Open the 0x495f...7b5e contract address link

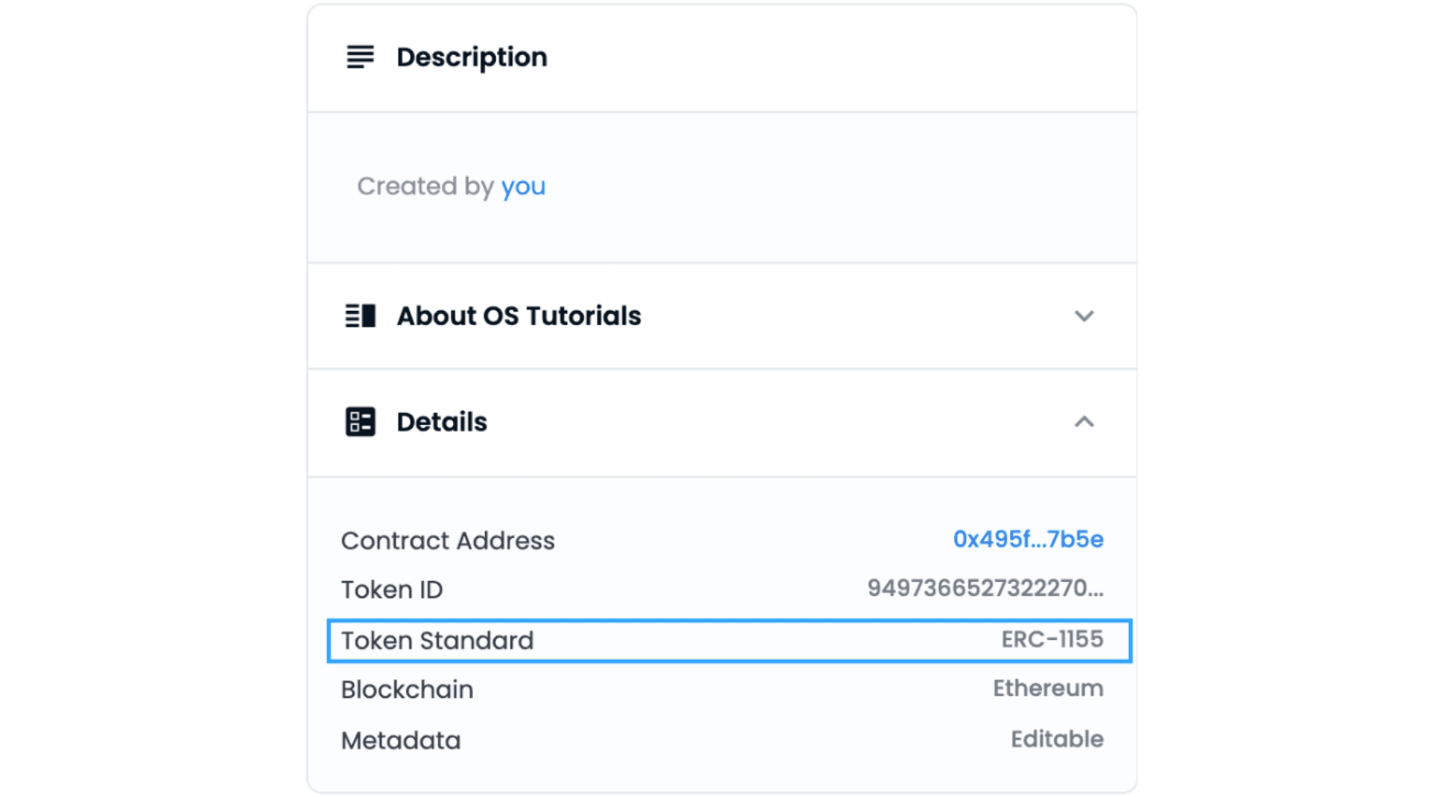[1028, 540]
